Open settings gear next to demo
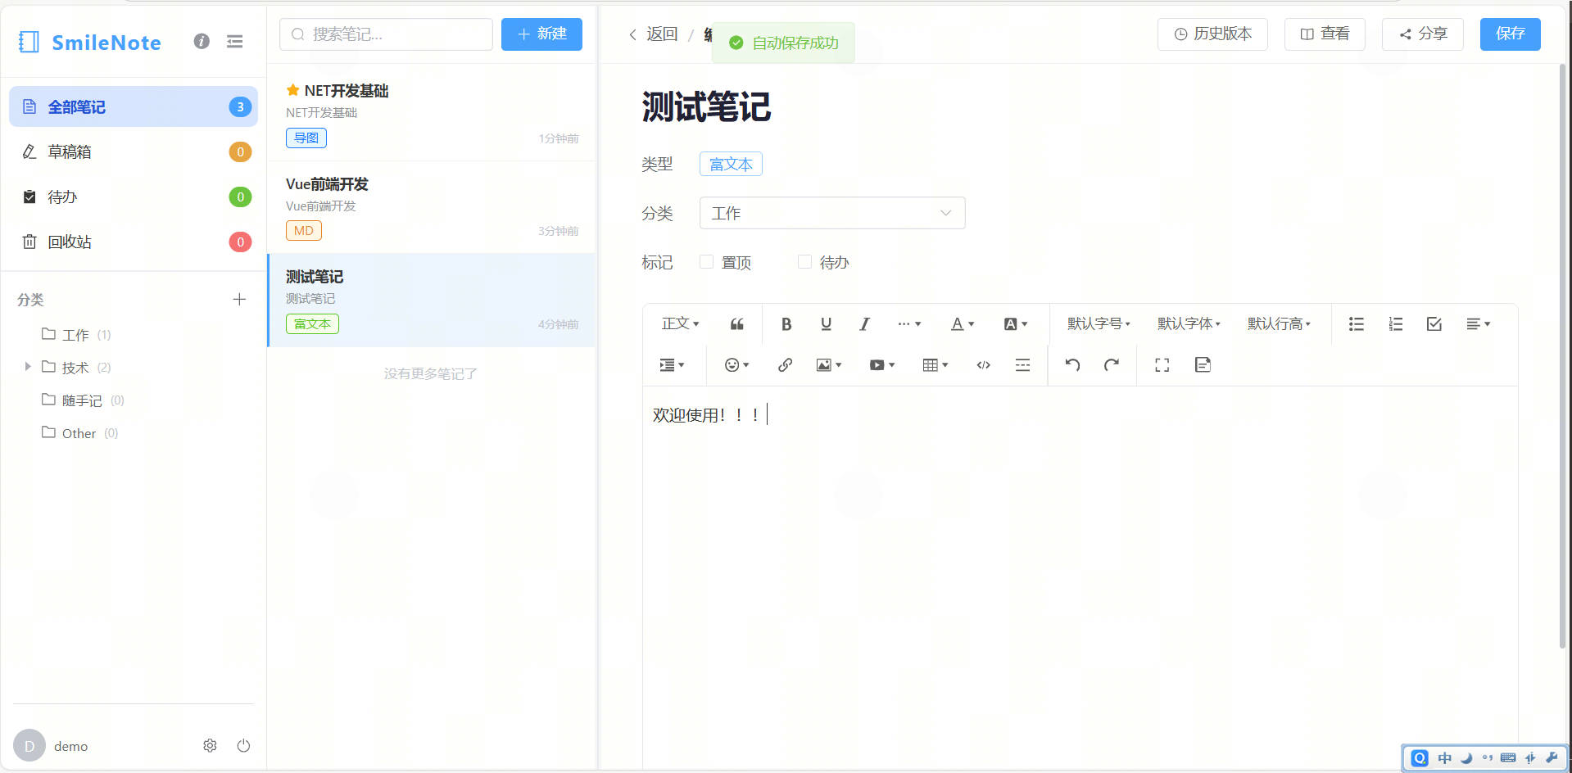This screenshot has height=773, width=1572. point(210,746)
